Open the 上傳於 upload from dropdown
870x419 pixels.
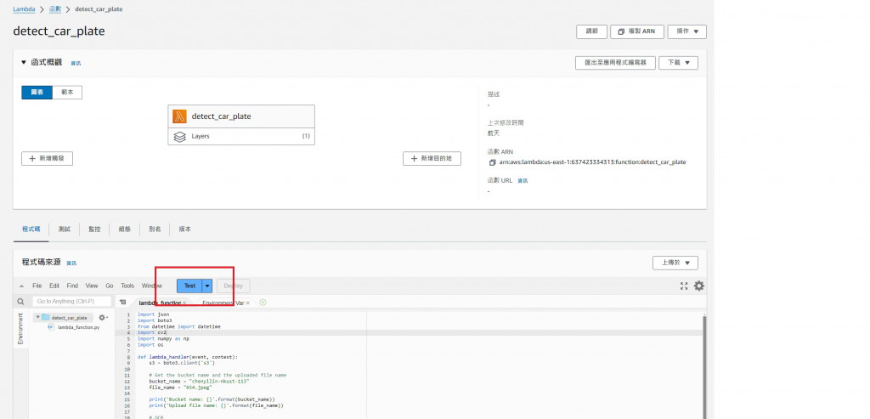tap(675, 263)
